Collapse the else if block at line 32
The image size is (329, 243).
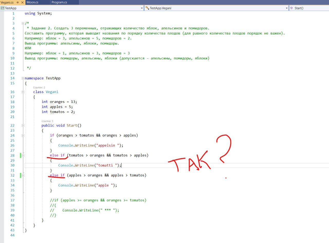[23, 175]
